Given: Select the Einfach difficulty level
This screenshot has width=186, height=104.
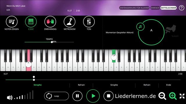Looking at the screenshot, I should coord(155,8).
